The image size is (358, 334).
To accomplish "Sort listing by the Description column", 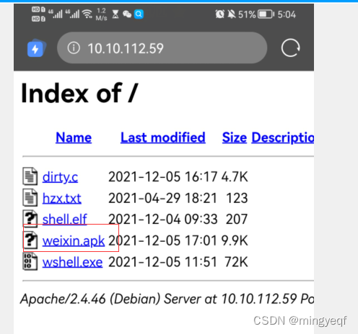I will click(x=283, y=138).
